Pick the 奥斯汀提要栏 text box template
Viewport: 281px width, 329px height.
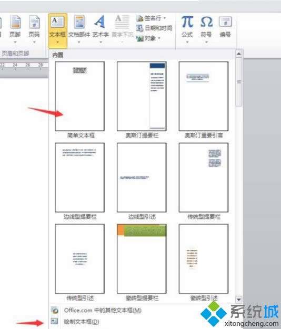142,97
